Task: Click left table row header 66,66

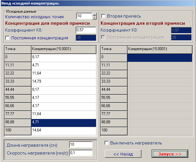Action: pos(18,107)
